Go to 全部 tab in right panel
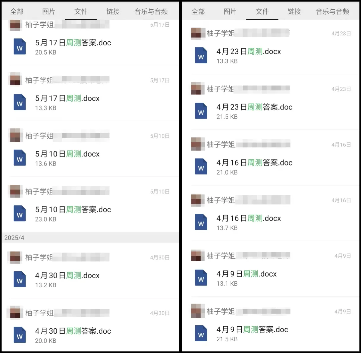This screenshot has width=361, height=353. pyautogui.click(x=198, y=11)
